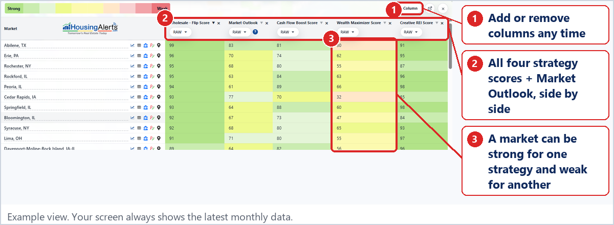Open the line chart icon for Bloomington, IL
The width and height of the screenshot is (614, 225).
[133, 118]
